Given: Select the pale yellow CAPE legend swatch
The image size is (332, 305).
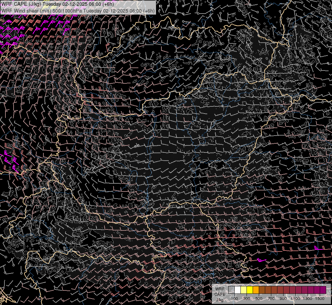Looking at the screenshot, I should pos(243,290).
